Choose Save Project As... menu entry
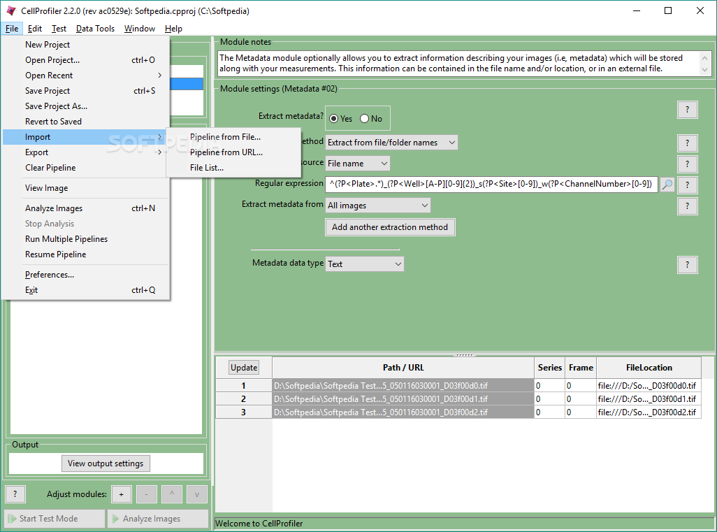This screenshot has width=717, height=532. pos(86,106)
